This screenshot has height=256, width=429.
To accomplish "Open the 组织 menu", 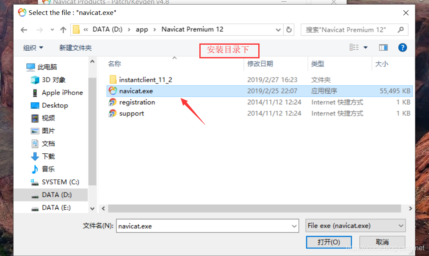I will click(x=33, y=48).
